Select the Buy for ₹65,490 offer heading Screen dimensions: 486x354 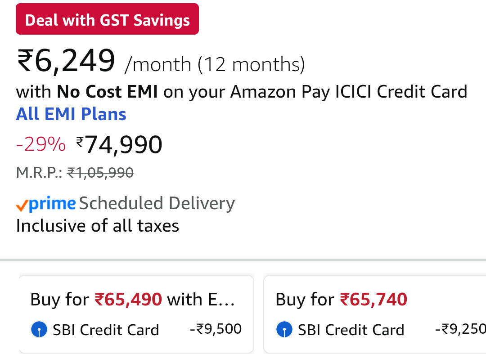click(132, 300)
